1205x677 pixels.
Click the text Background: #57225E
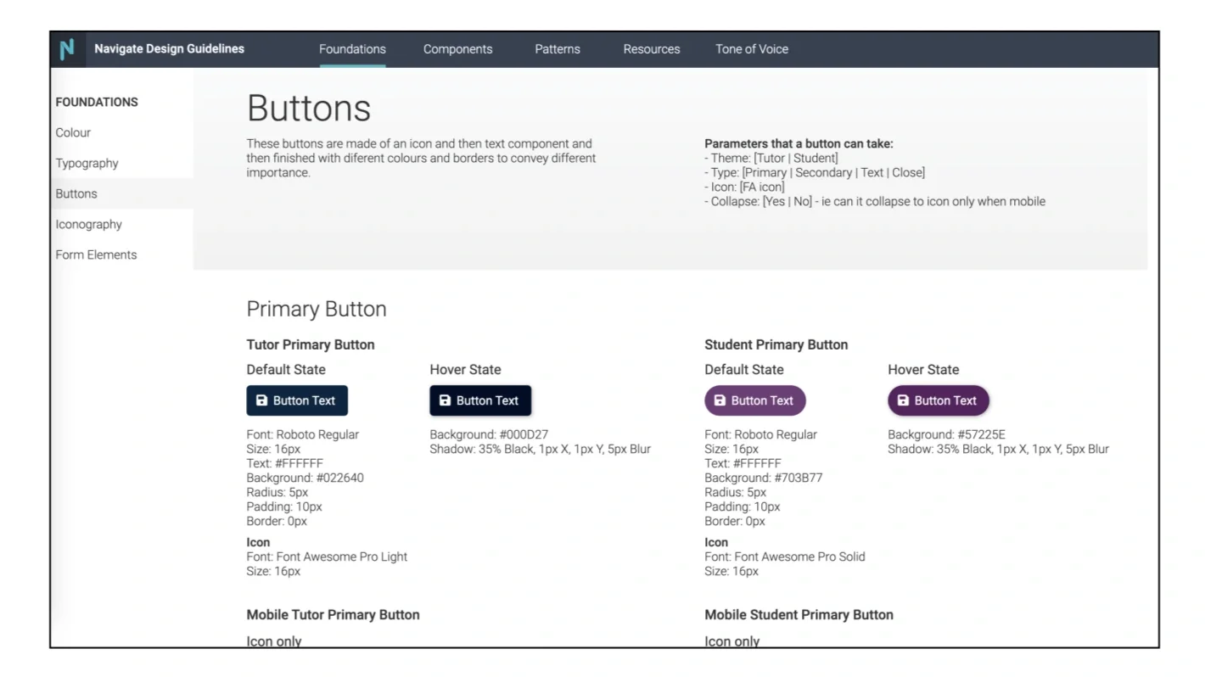pyautogui.click(x=946, y=434)
